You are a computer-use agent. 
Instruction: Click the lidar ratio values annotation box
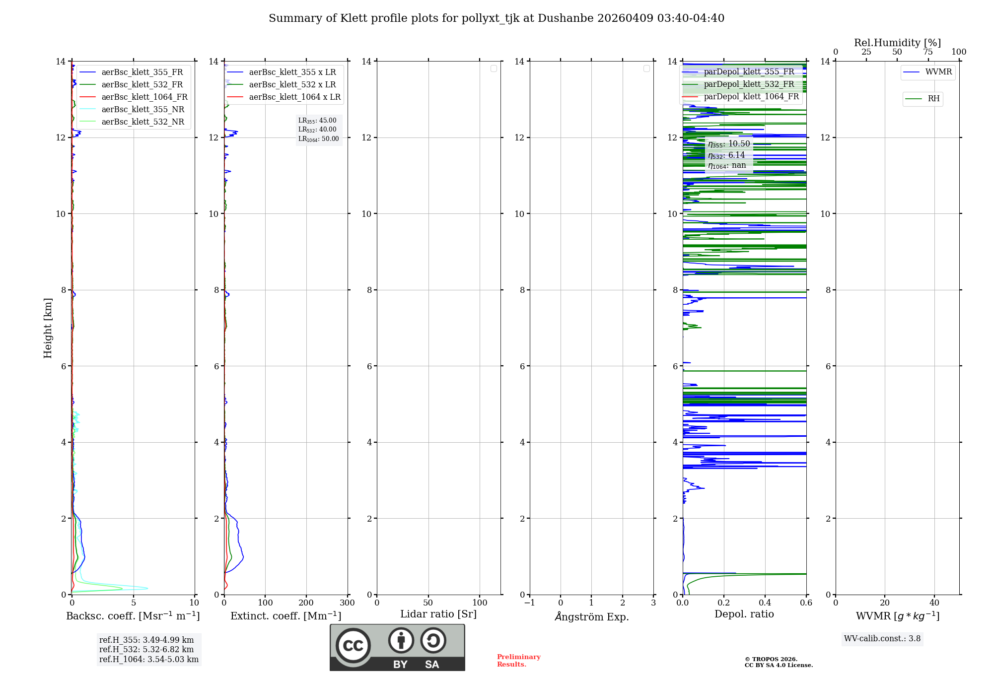point(318,130)
